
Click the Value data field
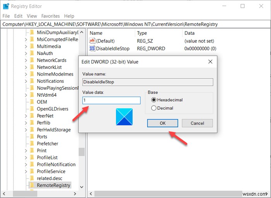point(111,100)
